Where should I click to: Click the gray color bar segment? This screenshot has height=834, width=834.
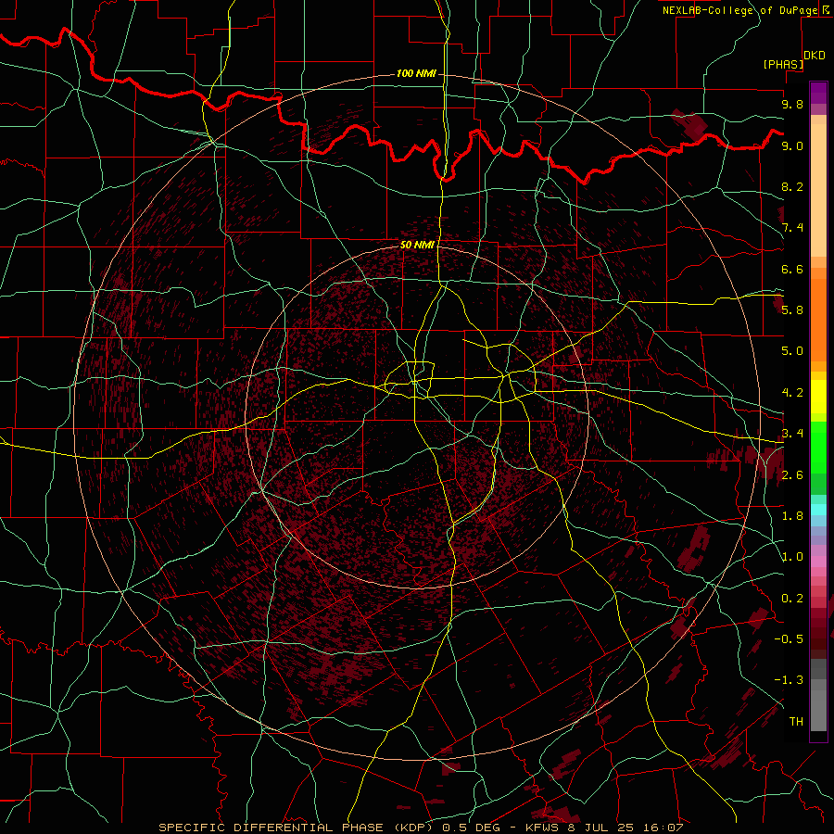tap(818, 696)
